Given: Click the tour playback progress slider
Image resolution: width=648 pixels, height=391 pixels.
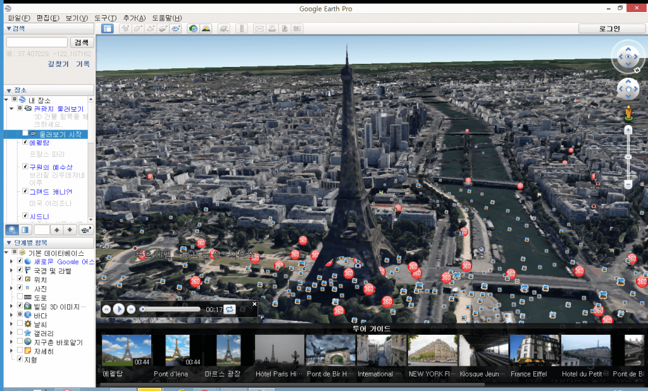Looking at the screenshot, I should pos(171,309).
